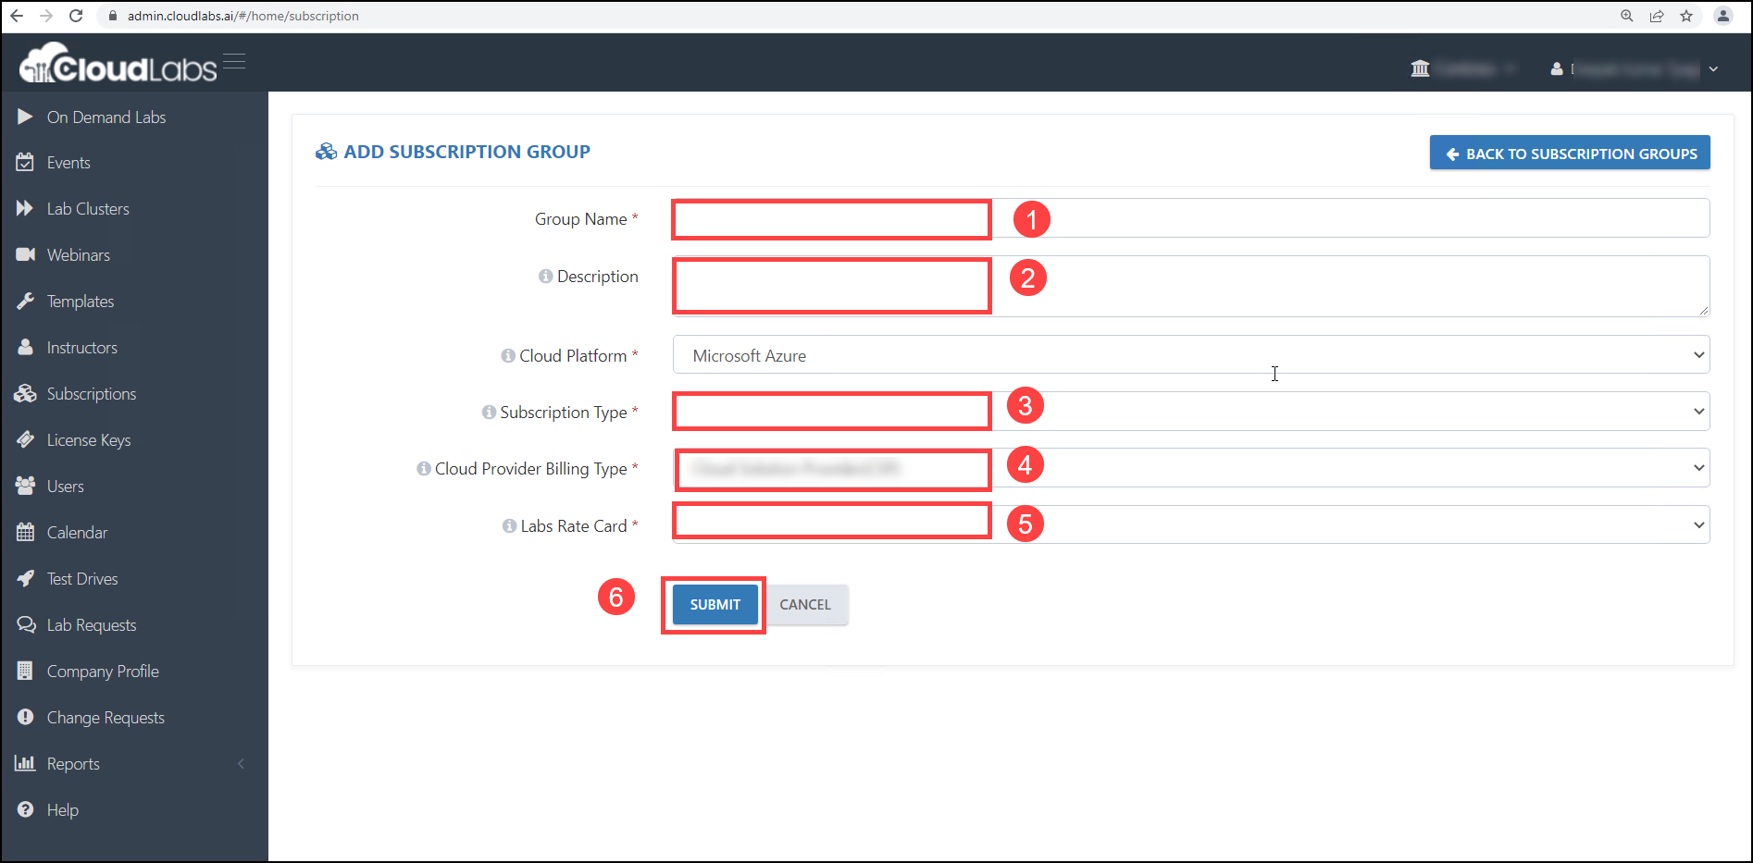1753x863 pixels.
Task: Focus the Group Name input field
Action: click(1191, 218)
